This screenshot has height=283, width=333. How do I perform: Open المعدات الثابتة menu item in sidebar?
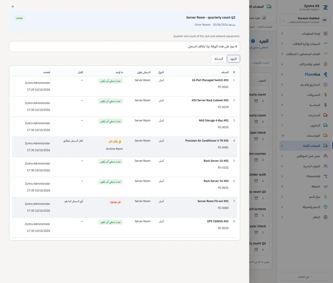tap(305, 146)
